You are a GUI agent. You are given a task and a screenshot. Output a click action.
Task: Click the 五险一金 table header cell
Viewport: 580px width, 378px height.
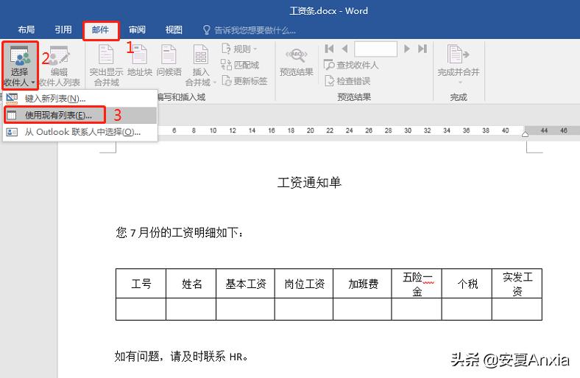pyautogui.click(x=417, y=284)
